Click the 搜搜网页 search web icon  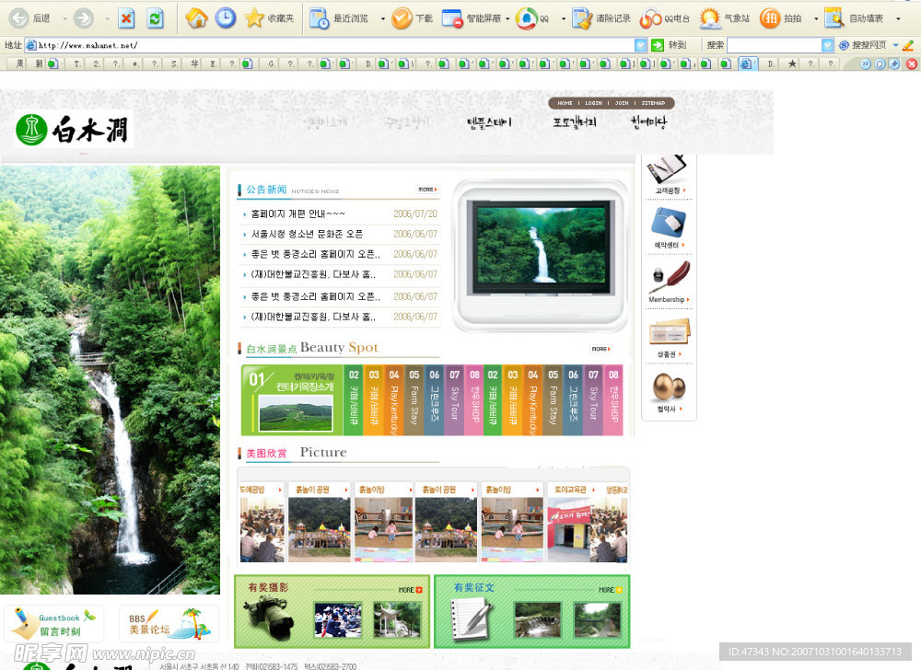point(844,45)
